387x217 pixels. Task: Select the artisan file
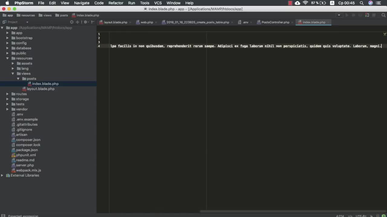tap(21, 135)
